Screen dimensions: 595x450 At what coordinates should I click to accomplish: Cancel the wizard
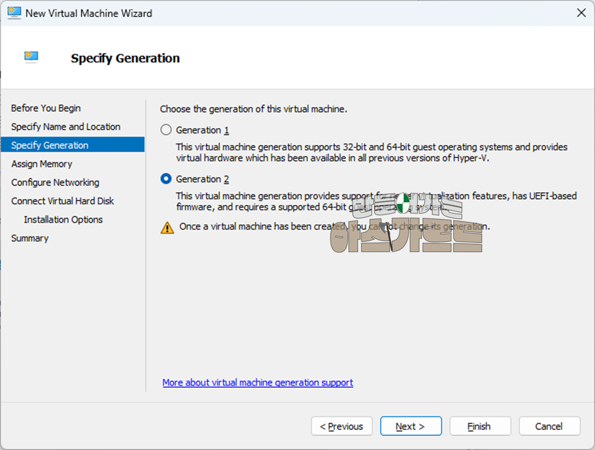pos(550,426)
